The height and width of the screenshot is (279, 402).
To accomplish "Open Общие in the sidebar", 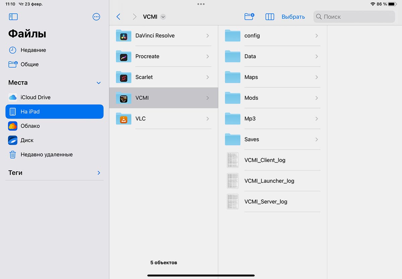I will click(x=54, y=64).
